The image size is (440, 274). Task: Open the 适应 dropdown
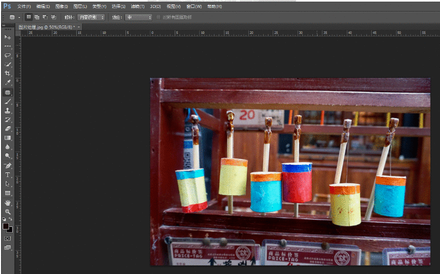138,17
